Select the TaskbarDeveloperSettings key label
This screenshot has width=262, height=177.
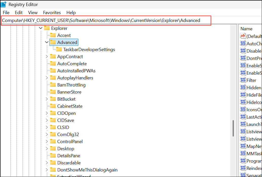click(x=89, y=50)
